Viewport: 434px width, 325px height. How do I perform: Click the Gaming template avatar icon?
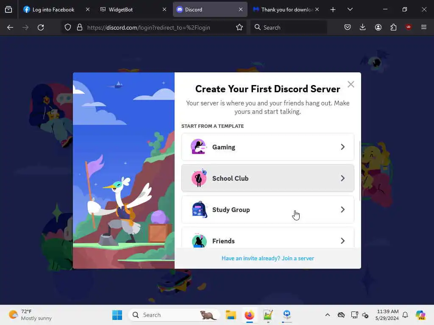199,147
